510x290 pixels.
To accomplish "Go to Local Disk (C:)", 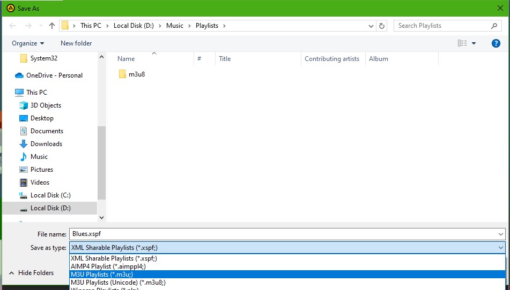I will click(50, 195).
